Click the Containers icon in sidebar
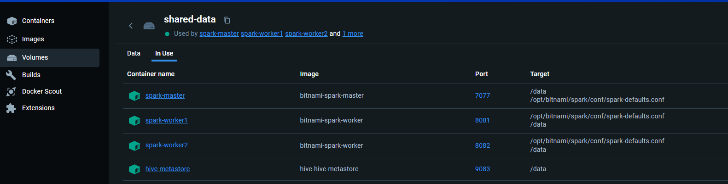This screenshot has width=728, height=184. click(x=12, y=21)
